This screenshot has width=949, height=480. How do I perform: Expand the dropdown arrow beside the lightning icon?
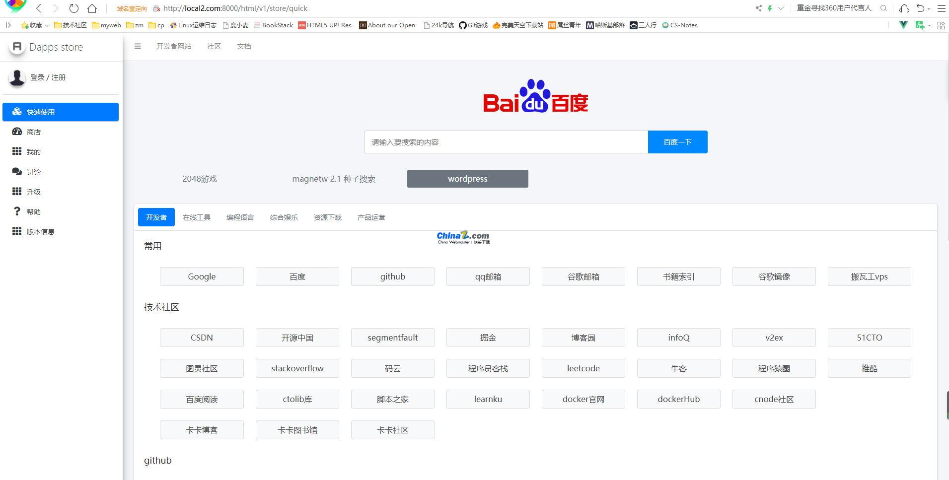click(781, 8)
